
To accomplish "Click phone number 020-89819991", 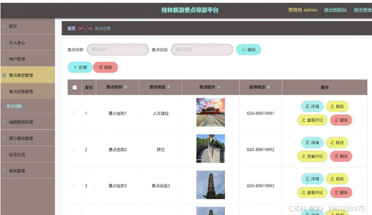I will pos(261,113).
